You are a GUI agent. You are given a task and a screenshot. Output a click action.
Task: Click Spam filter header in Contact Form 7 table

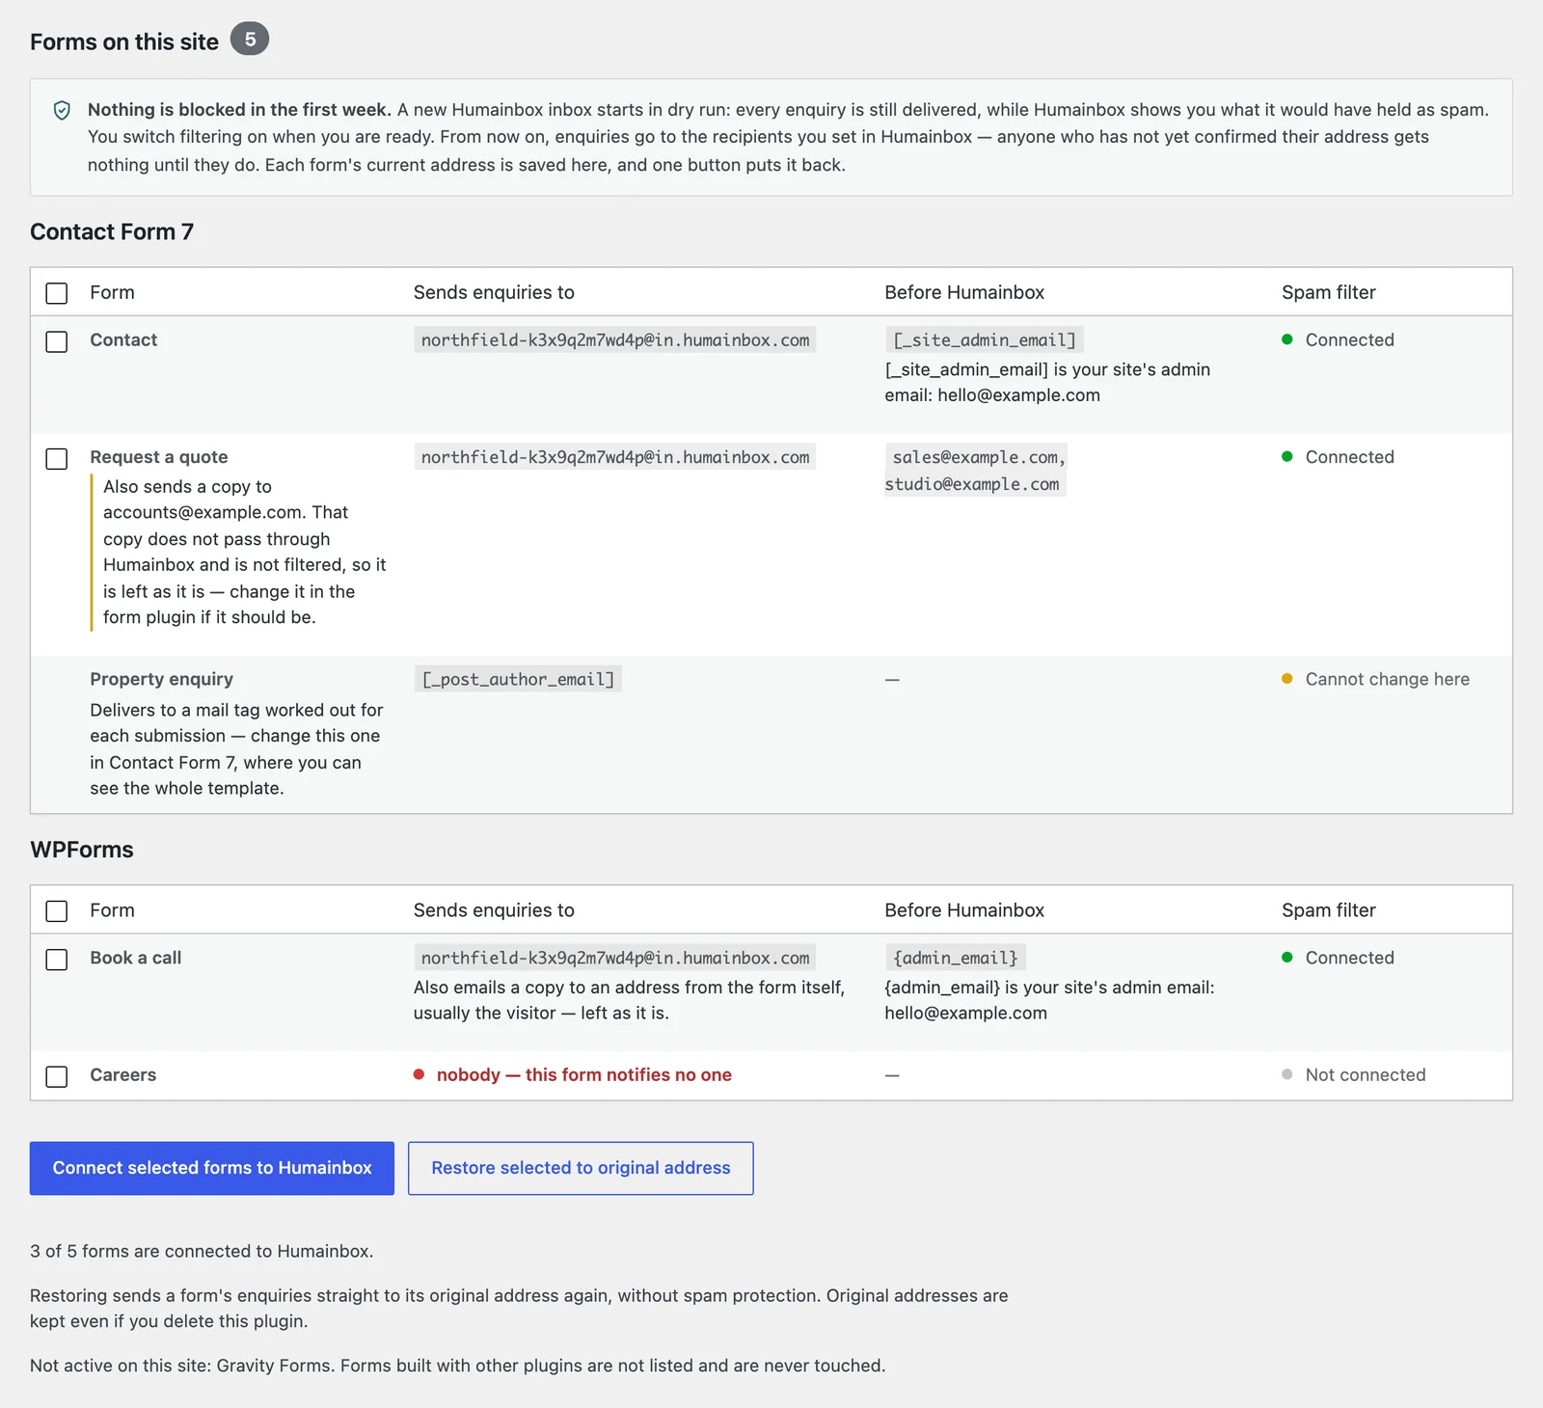pyautogui.click(x=1328, y=292)
